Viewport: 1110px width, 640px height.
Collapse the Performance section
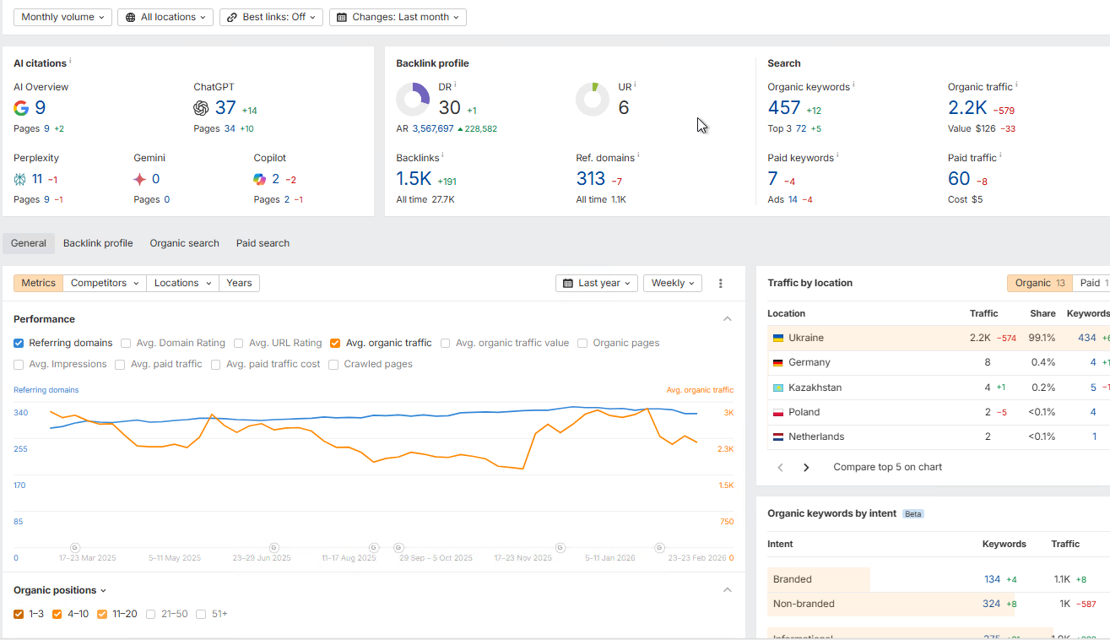click(728, 319)
